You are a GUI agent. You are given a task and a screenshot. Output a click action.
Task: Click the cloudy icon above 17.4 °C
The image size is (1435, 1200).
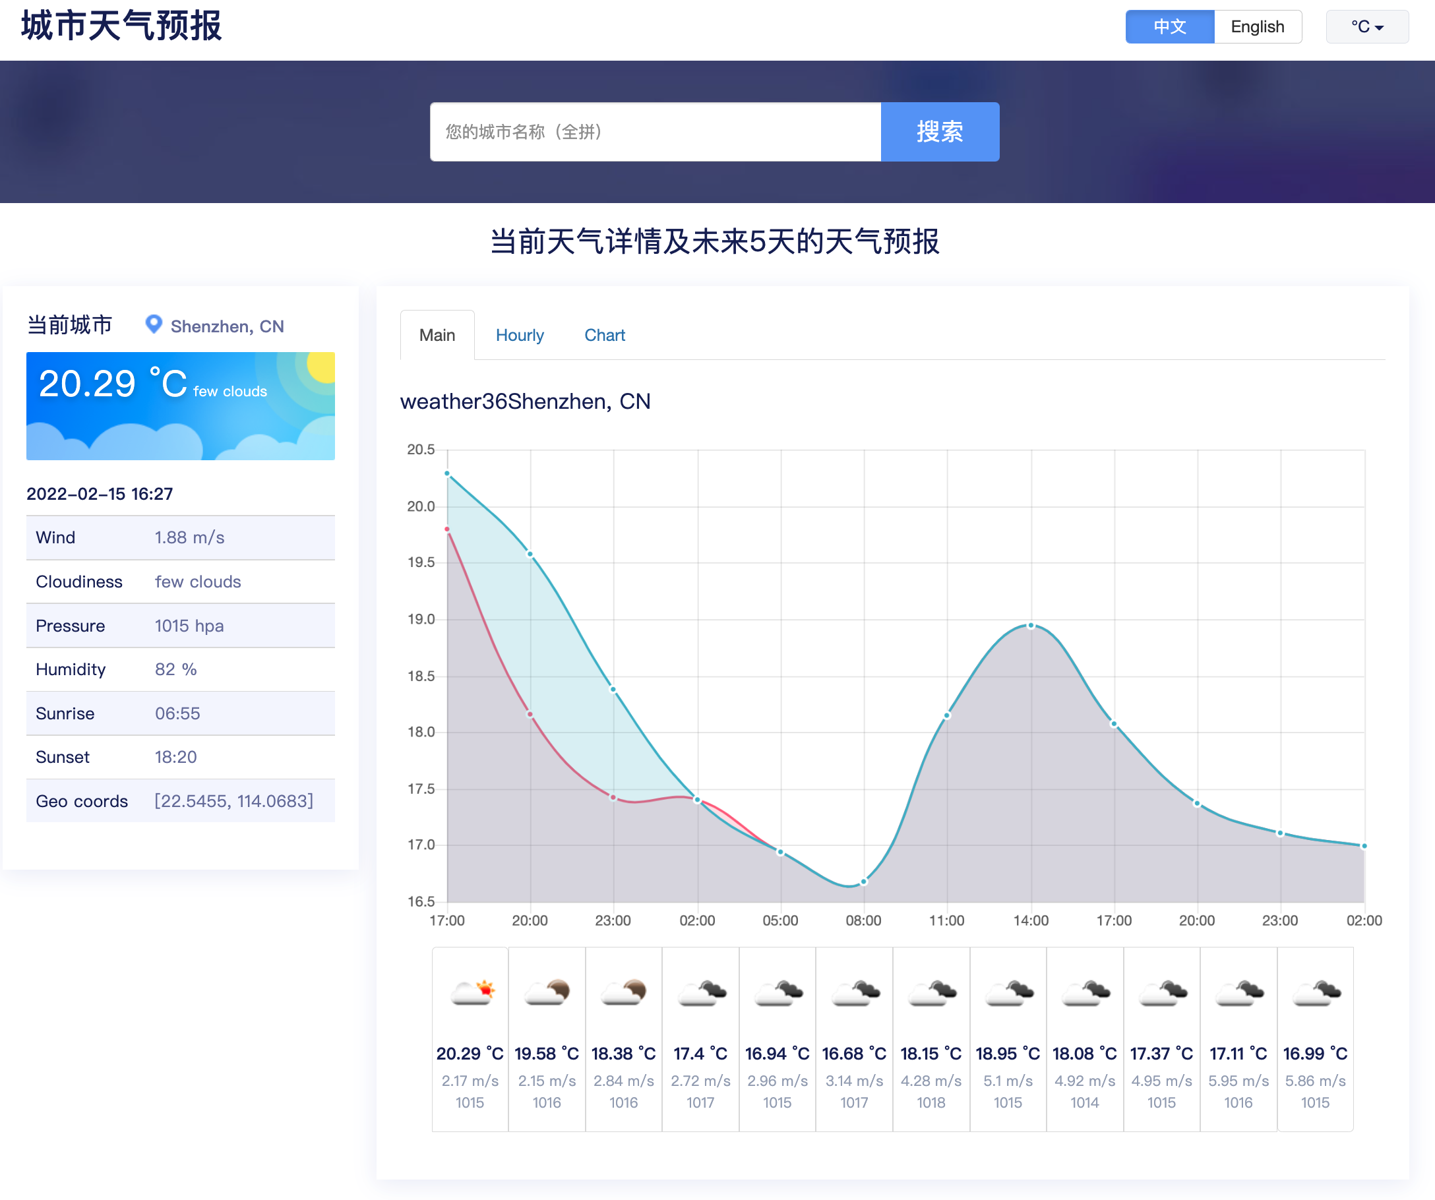701,992
